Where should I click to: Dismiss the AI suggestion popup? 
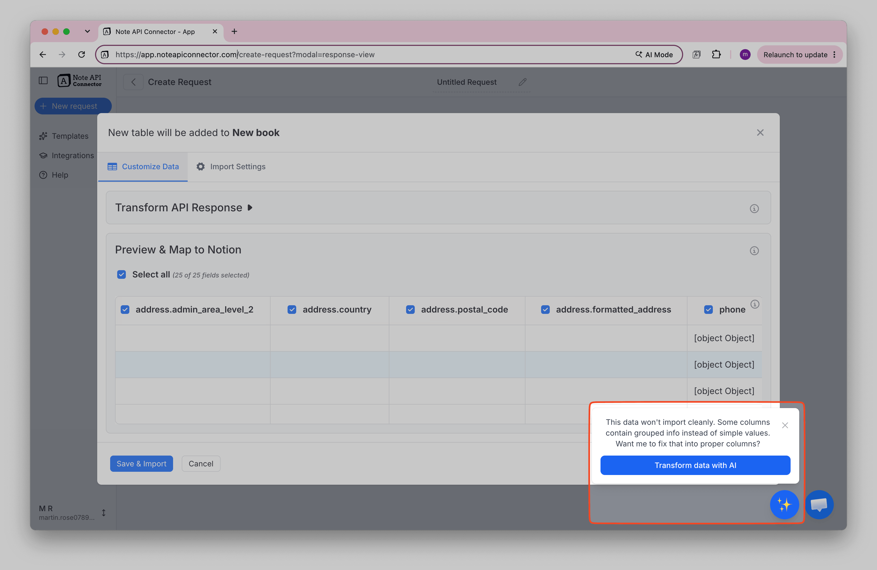click(785, 425)
